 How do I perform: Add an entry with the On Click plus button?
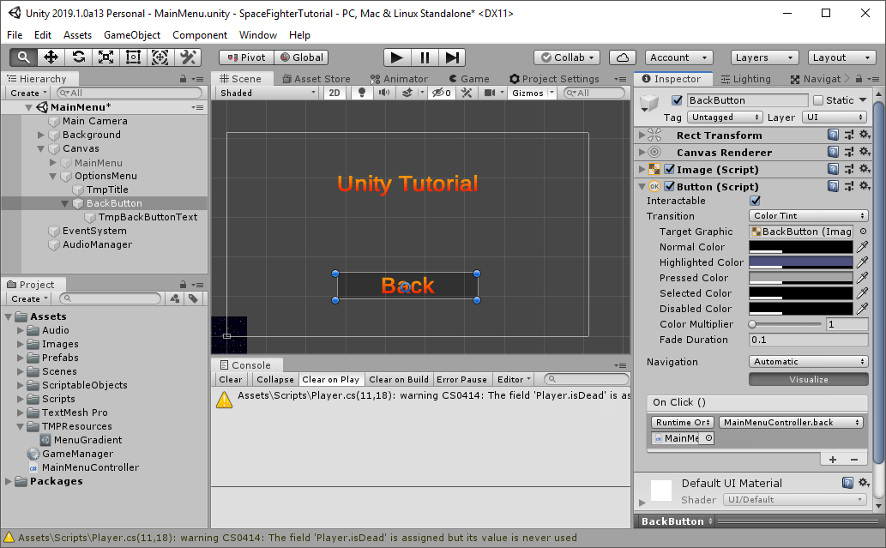click(x=831, y=458)
